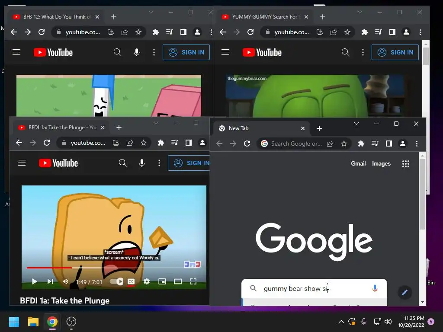
Task: Reload page in BFDI window
Action: (x=47, y=143)
